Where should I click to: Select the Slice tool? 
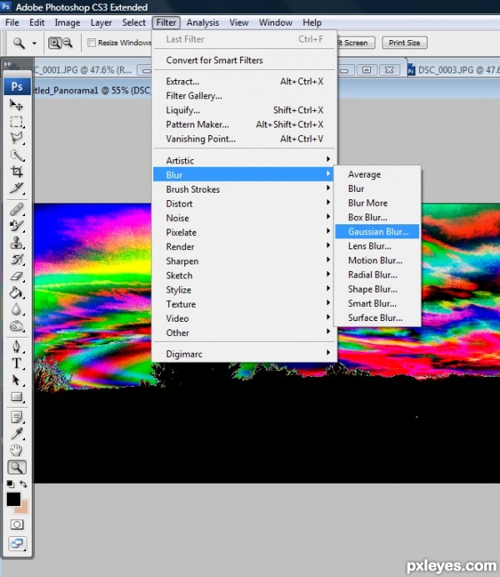click(x=16, y=188)
